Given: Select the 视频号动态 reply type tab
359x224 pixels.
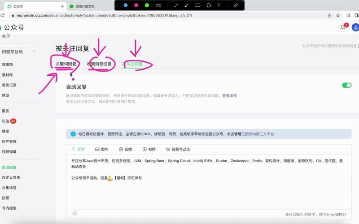Looking at the screenshot, I should tap(178, 149).
